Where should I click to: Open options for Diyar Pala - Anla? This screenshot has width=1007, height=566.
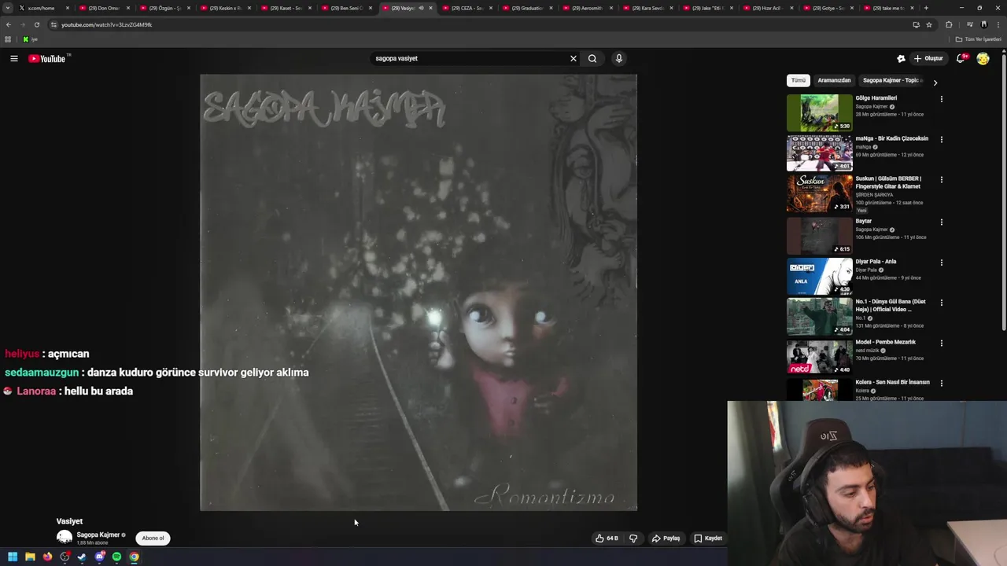pyautogui.click(x=941, y=263)
